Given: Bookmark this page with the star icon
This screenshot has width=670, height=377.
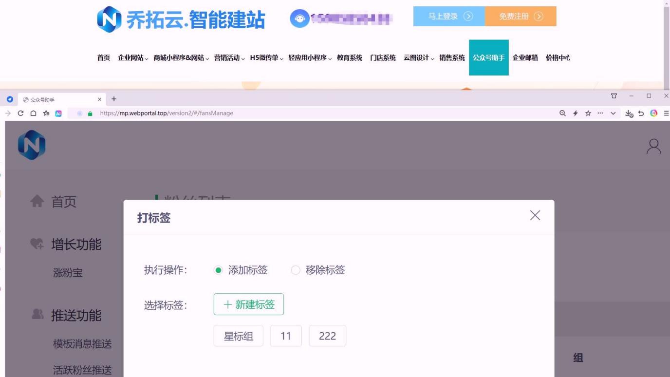Looking at the screenshot, I should tap(588, 113).
